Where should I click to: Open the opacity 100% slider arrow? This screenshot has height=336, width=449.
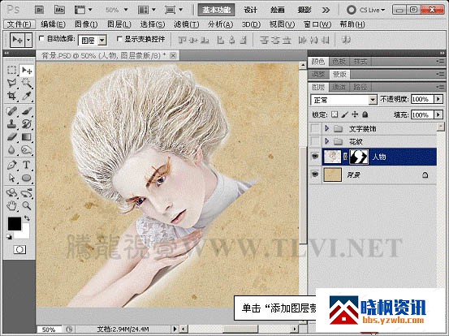pos(438,99)
